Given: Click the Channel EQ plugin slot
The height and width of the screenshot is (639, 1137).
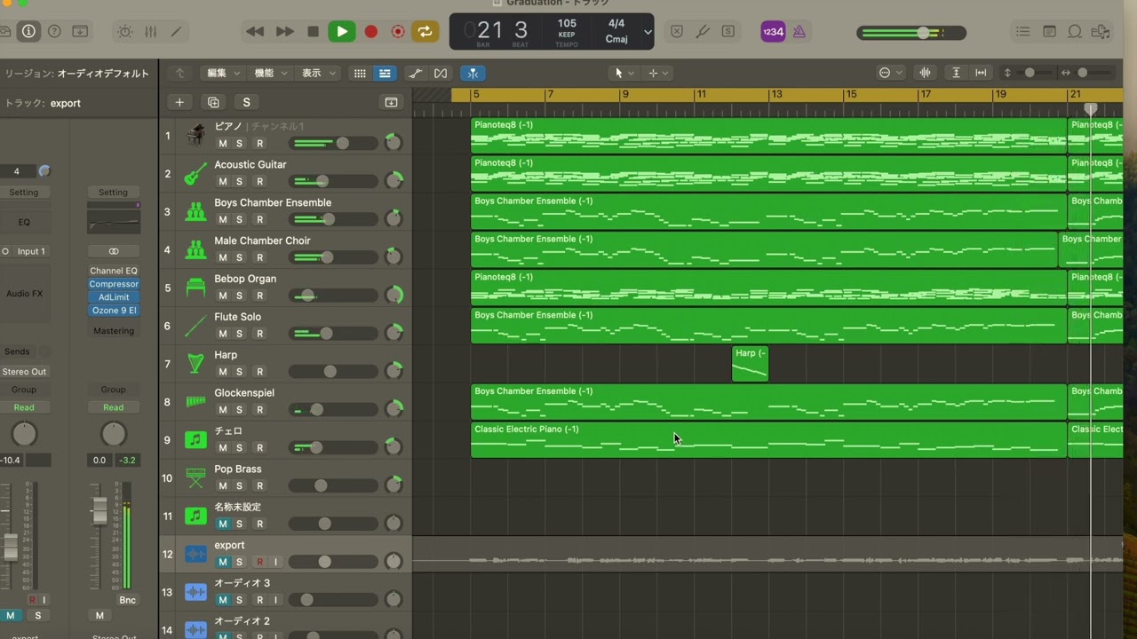Looking at the screenshot, I should click(x=114, y=271).
